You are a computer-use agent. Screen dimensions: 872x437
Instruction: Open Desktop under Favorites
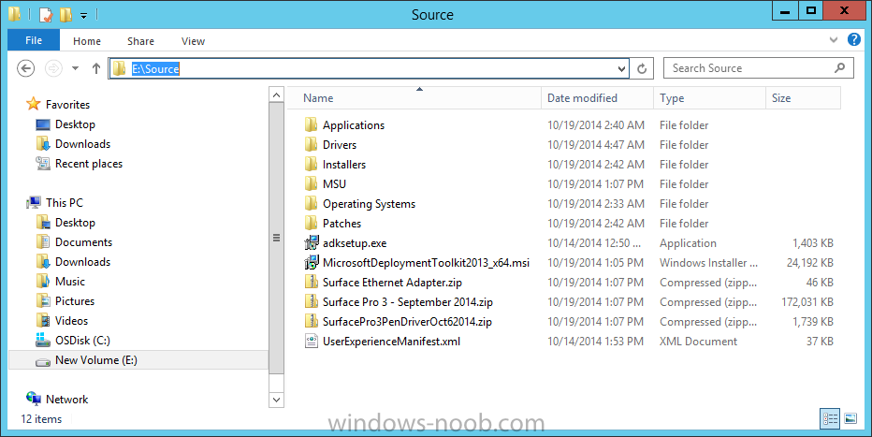[x=75, y=124]
